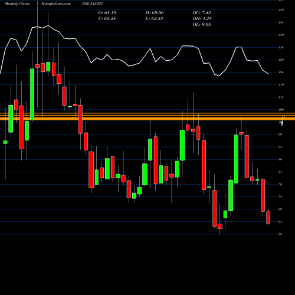Click the 144 price axis label

coord(281,22)
